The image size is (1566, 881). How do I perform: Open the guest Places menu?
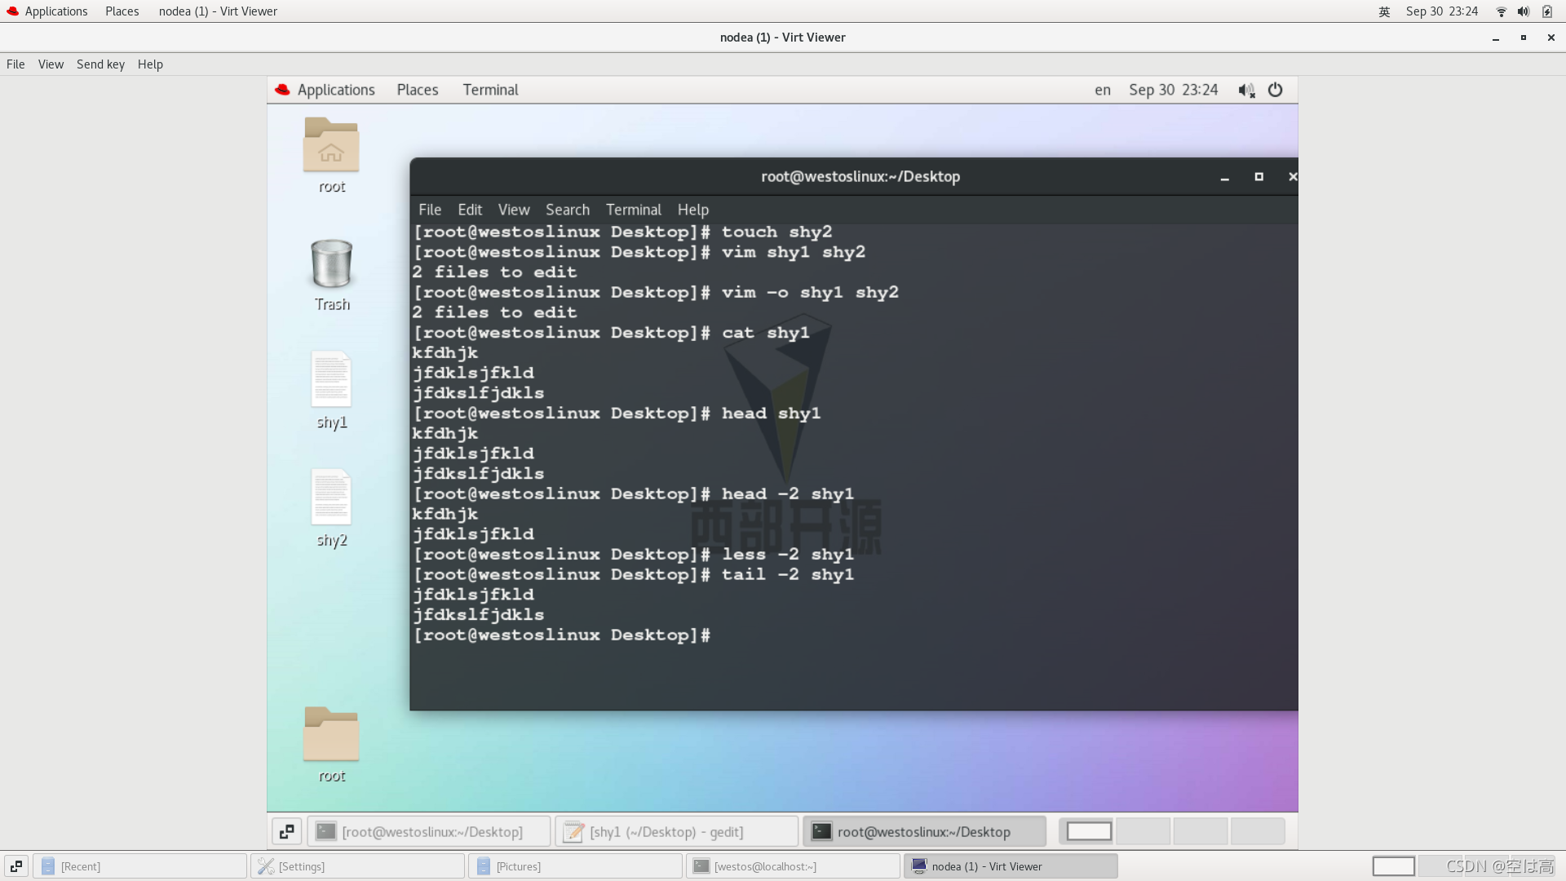click(418, 91)
